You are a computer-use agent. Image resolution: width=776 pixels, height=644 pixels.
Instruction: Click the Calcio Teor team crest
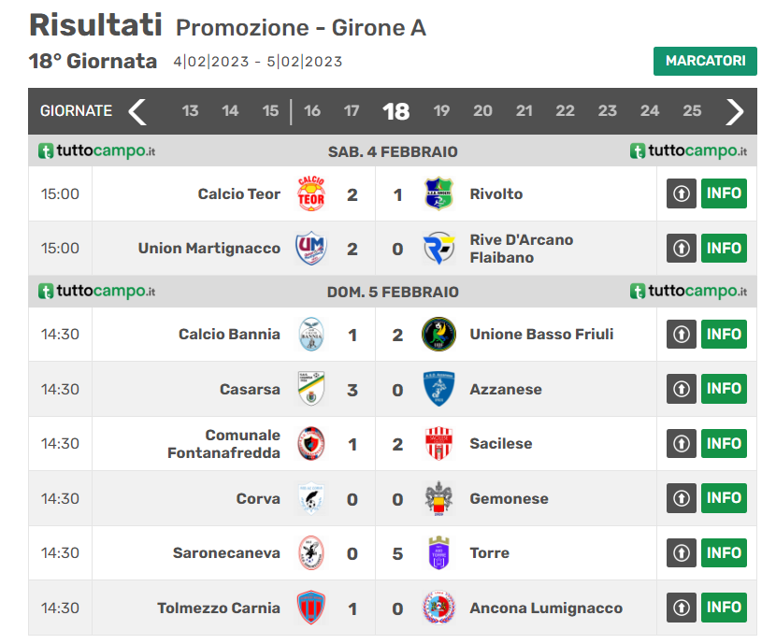tap(310, 194)
